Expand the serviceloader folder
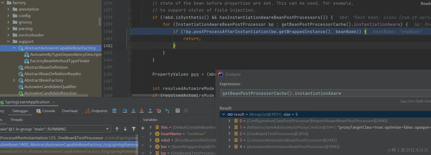 pyautogui.click(x=8, y=35)
